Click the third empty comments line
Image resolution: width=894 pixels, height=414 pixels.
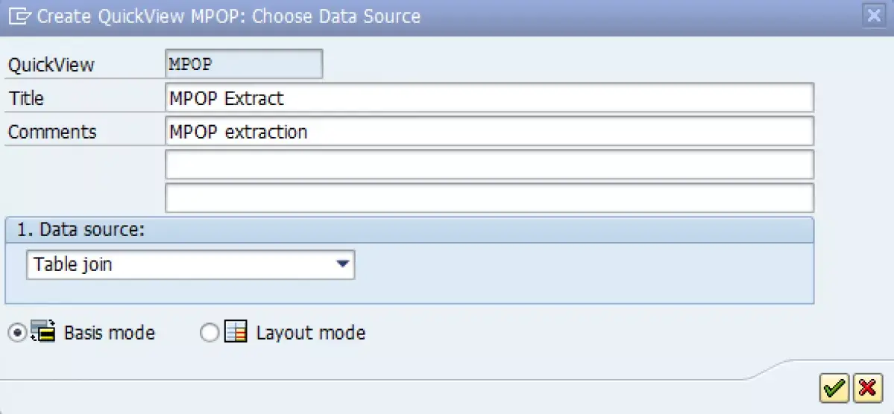tap(489, 197)
